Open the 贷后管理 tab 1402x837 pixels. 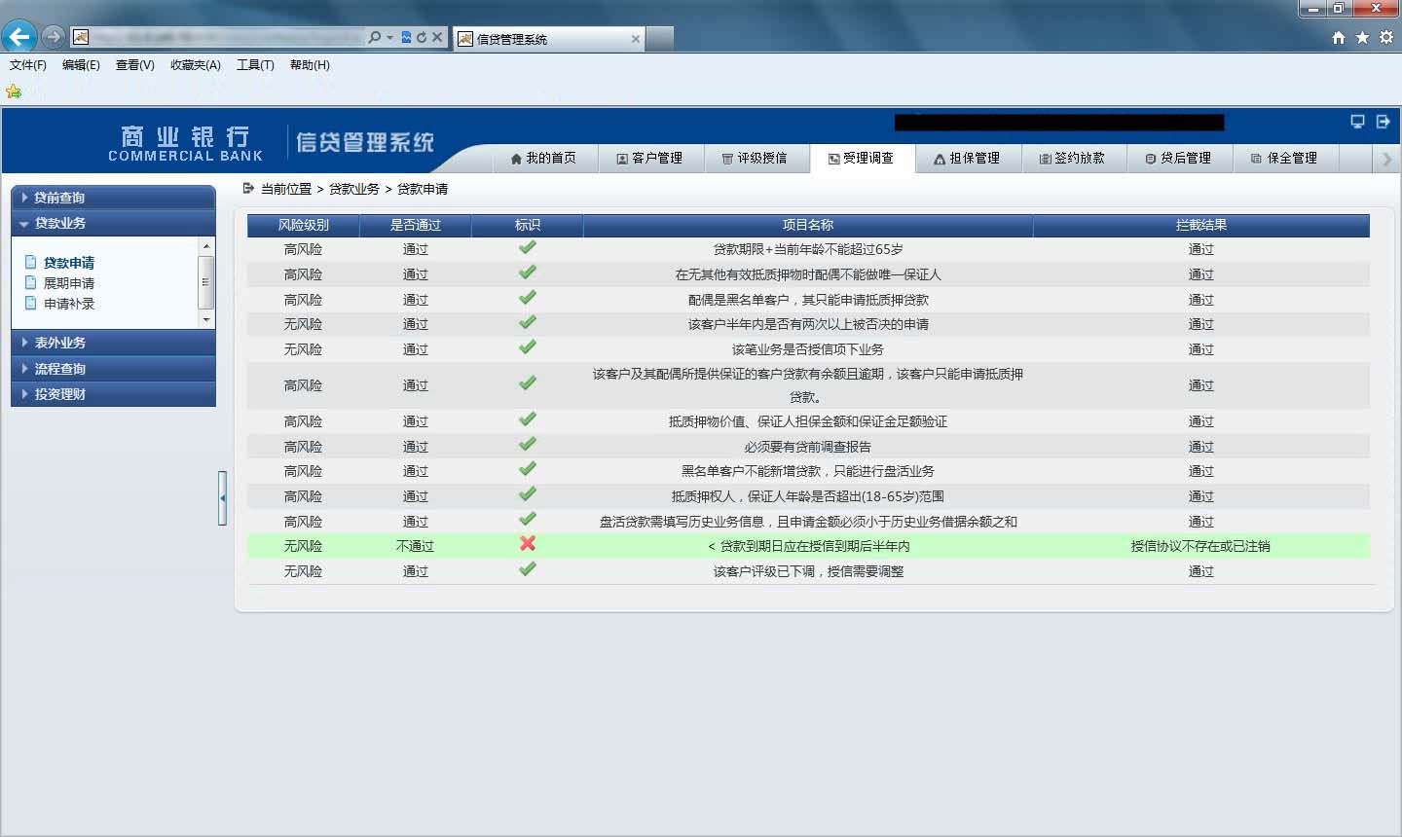point(1179,158)
